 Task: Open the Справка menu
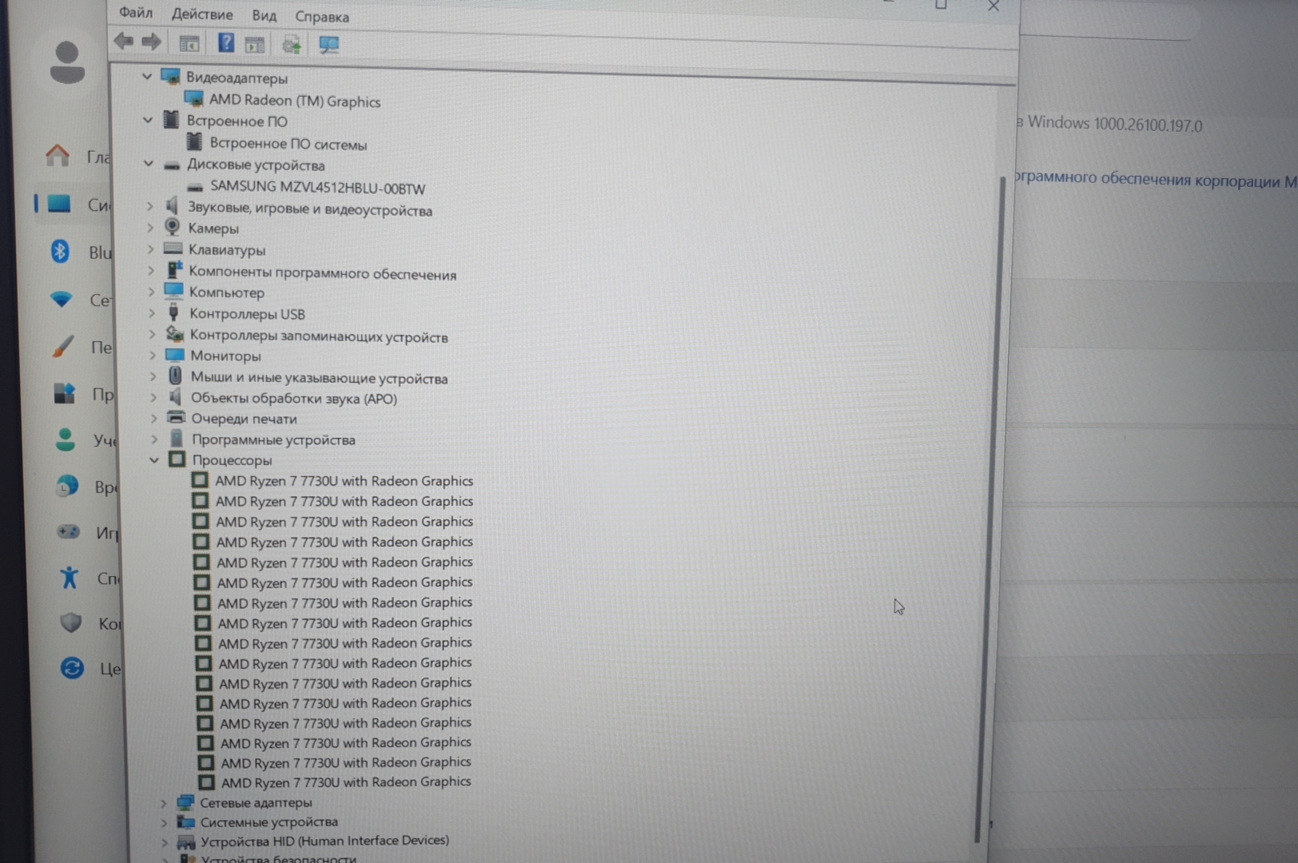[322, 17]
